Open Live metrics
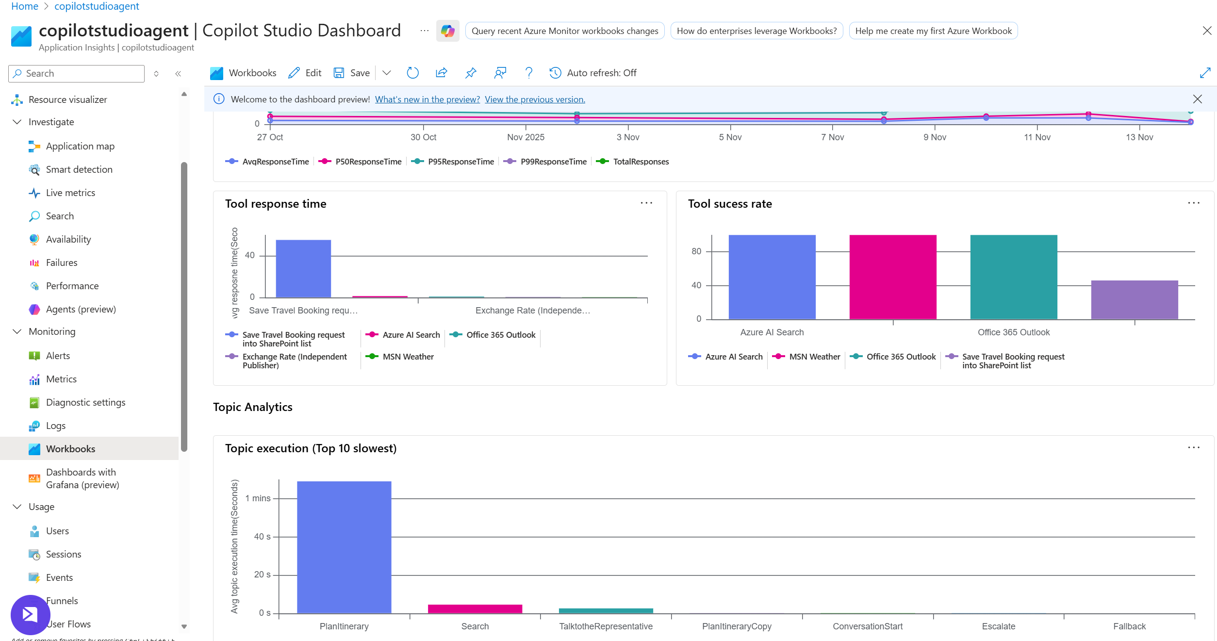 point(70,193)
